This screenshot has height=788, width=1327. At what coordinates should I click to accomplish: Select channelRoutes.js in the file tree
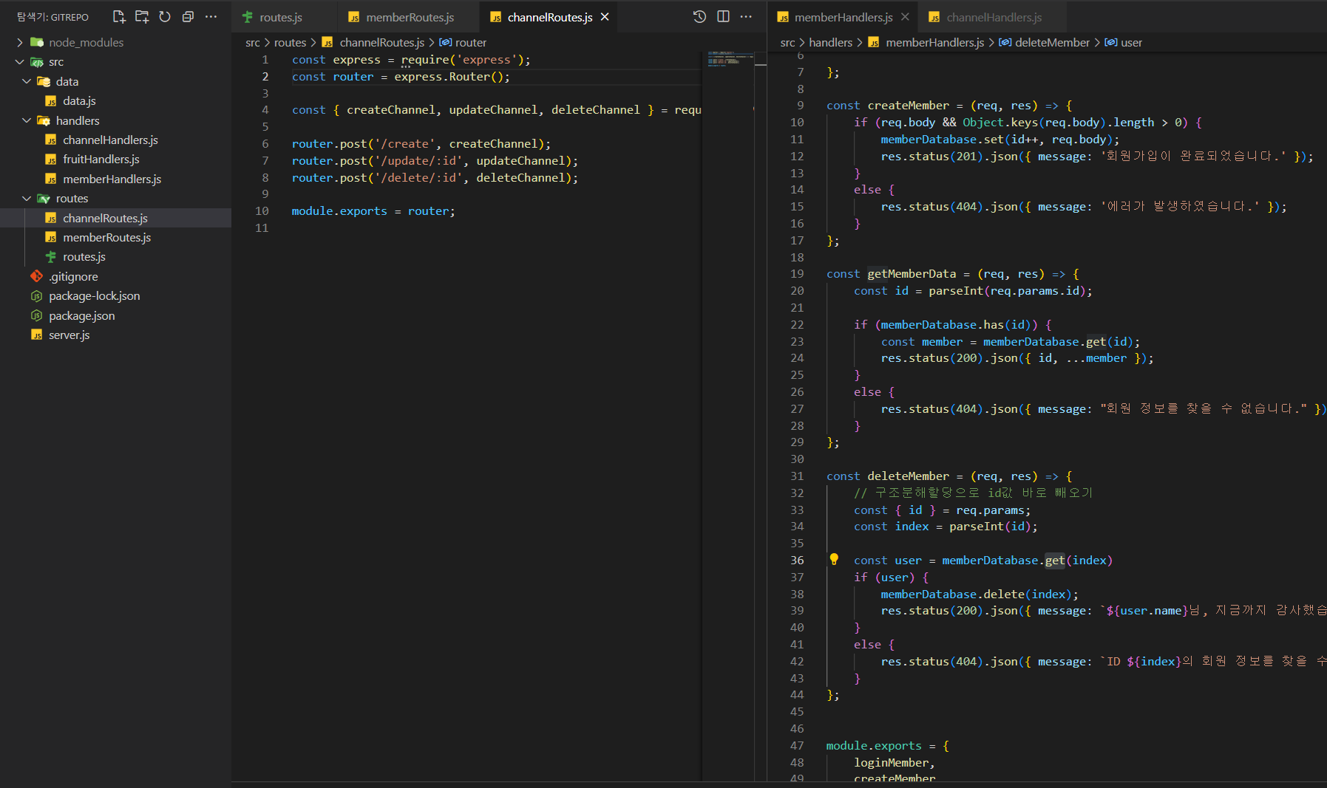(105, 218)
